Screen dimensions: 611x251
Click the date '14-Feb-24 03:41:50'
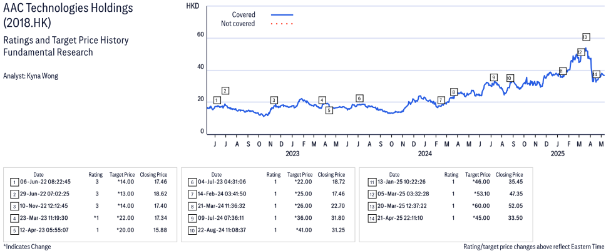(222, 194)
